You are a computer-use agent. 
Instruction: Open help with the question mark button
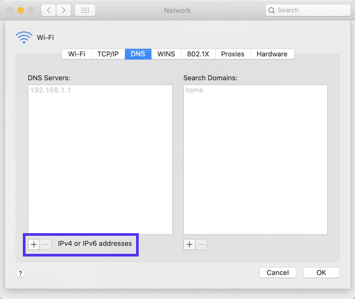click(20, 274)
